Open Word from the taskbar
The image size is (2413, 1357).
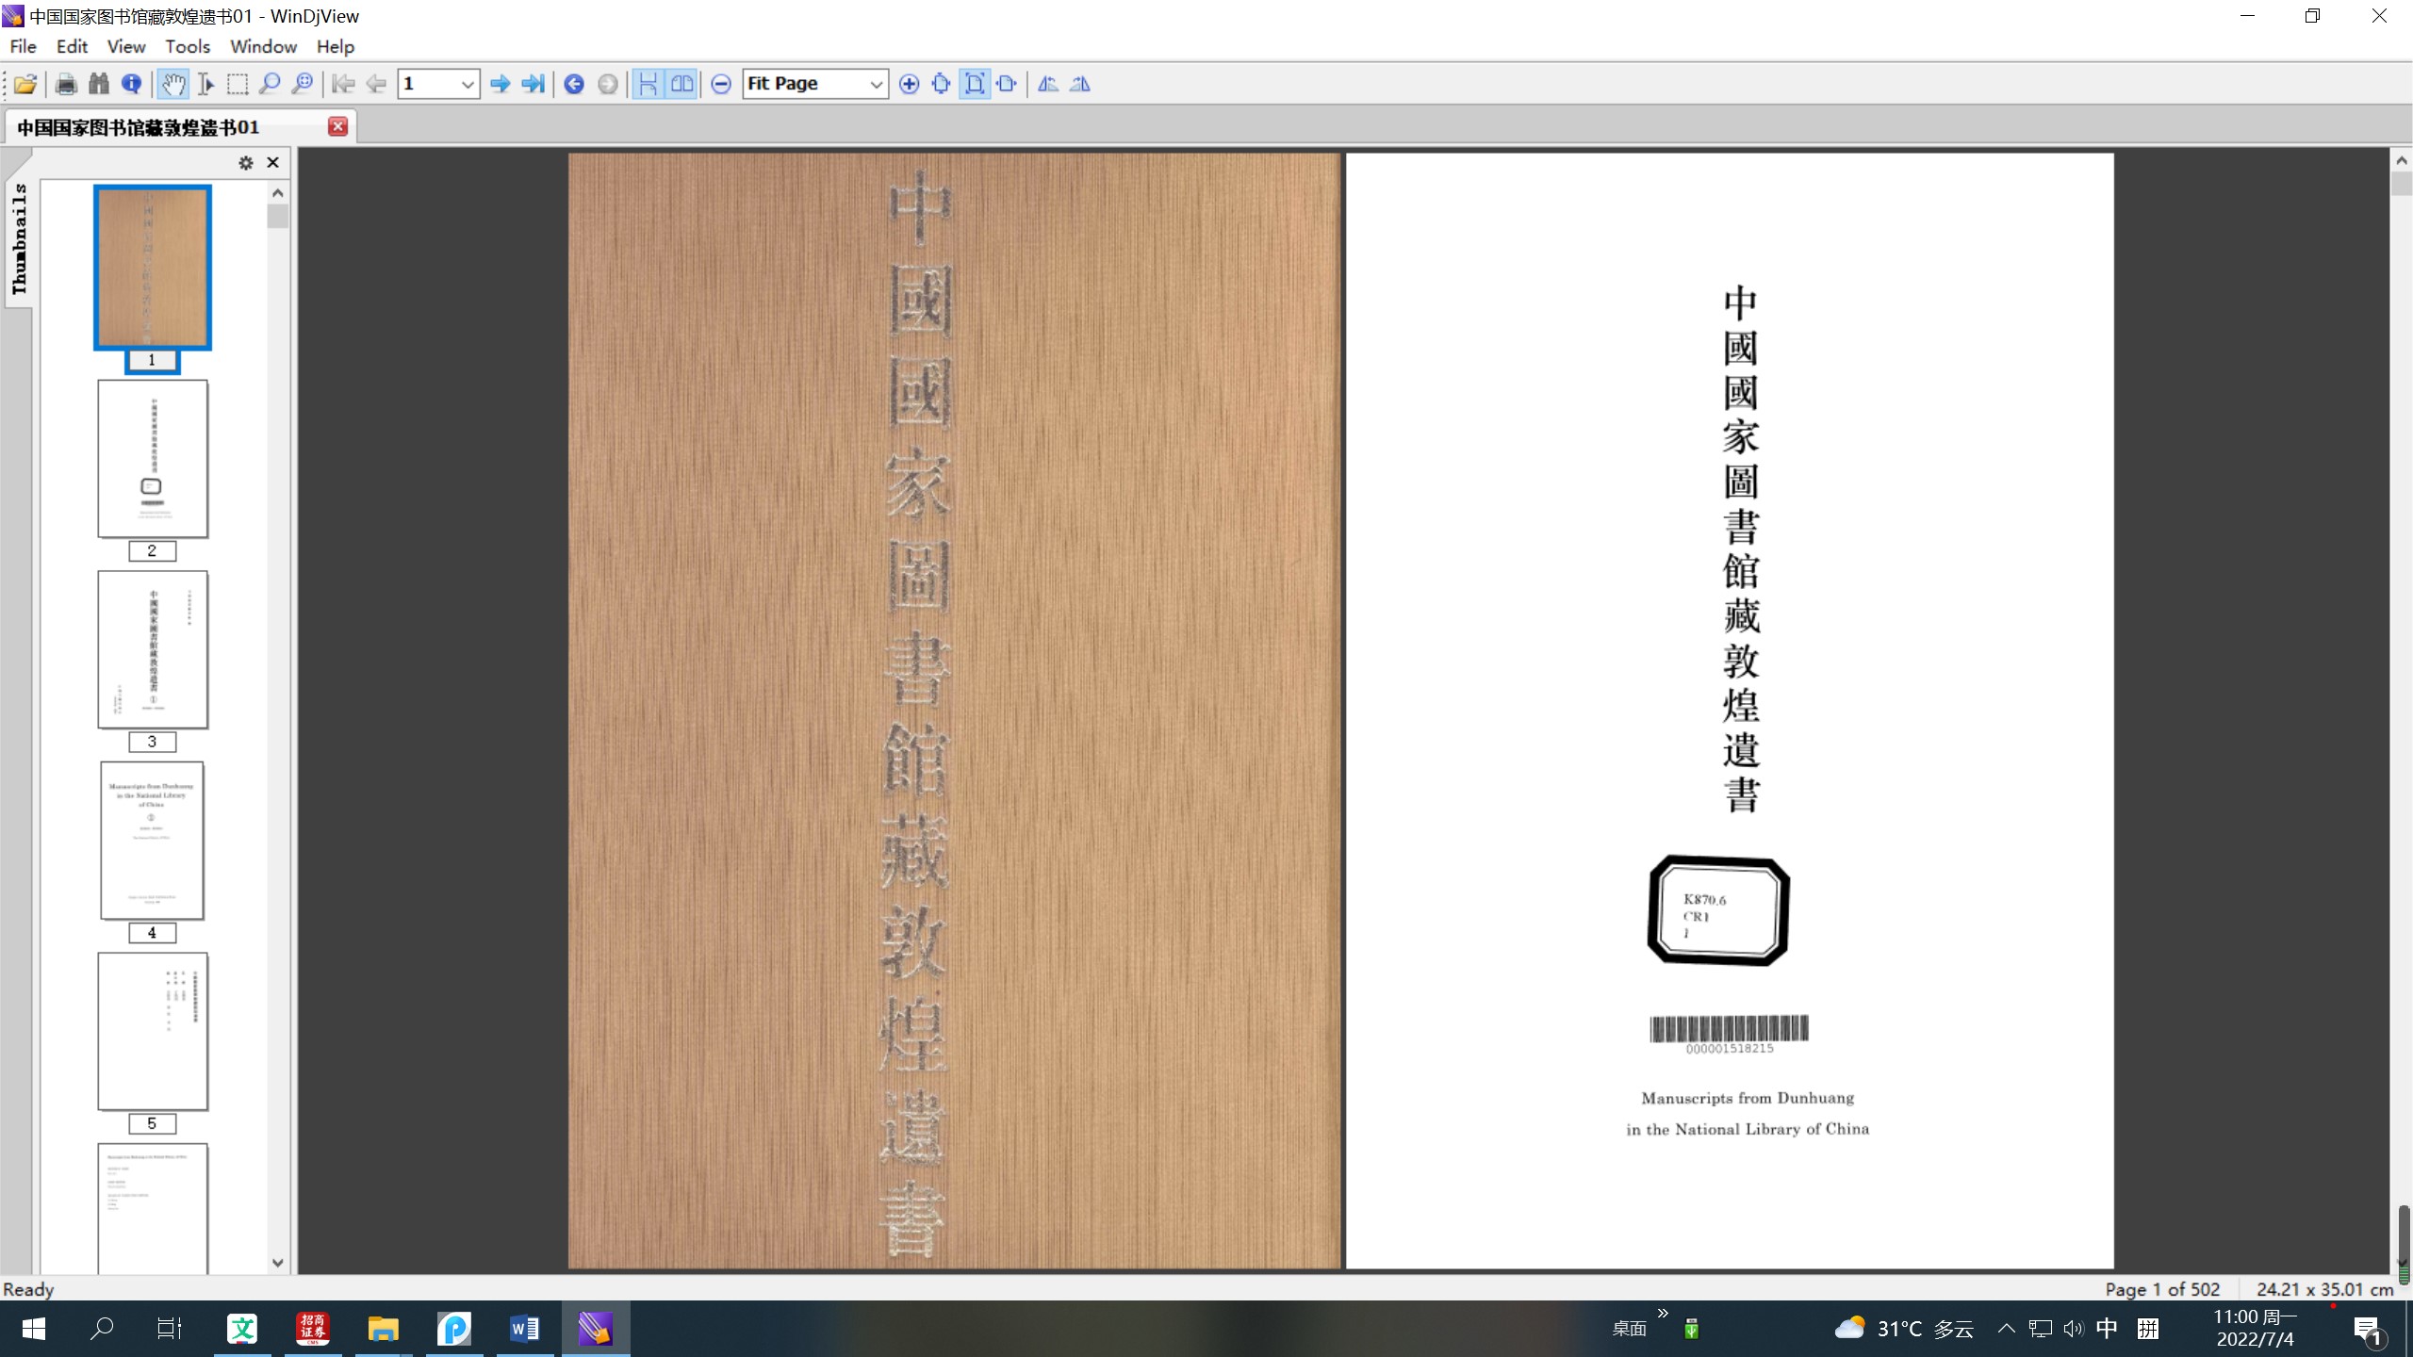coord(524,1329)
